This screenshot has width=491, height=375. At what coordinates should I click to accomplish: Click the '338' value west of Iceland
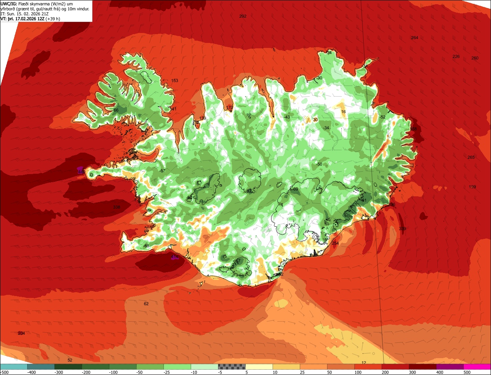pos(117,207)
